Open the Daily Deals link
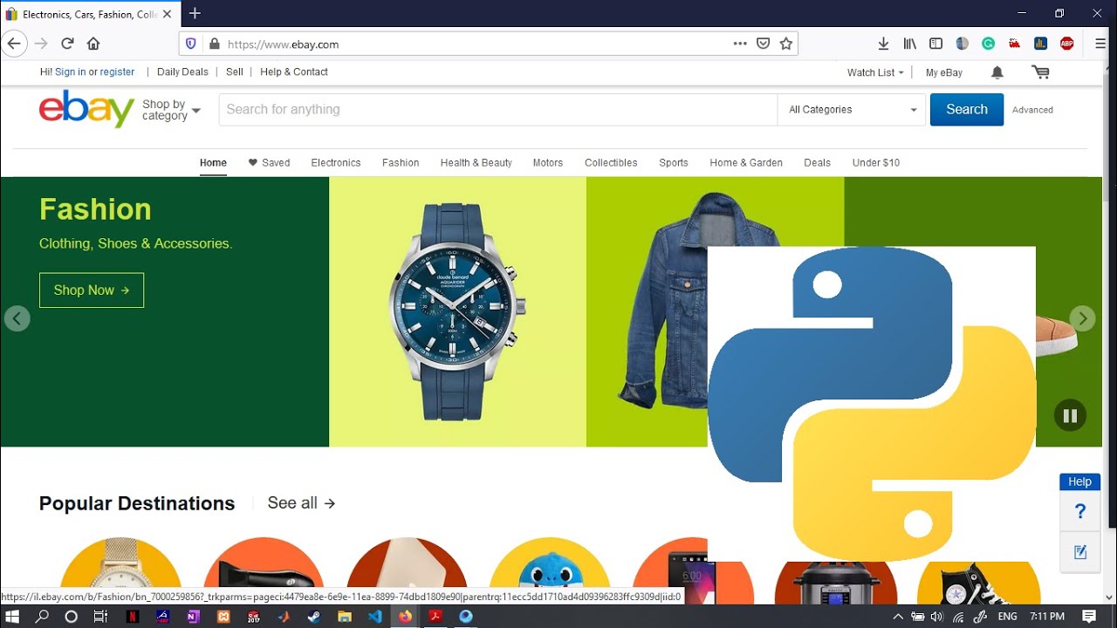 pos(182,72)
